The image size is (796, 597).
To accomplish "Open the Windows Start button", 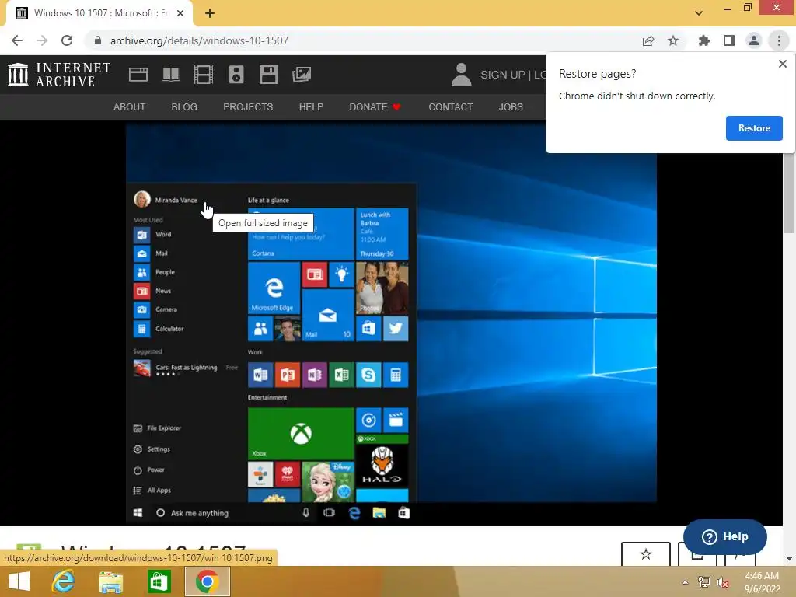I will click(19, 581).
